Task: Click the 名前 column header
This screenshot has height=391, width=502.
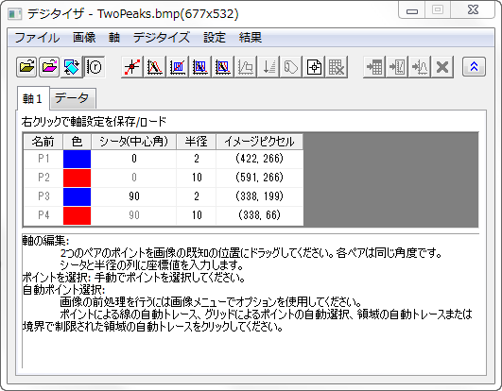Action: point(43,142)
